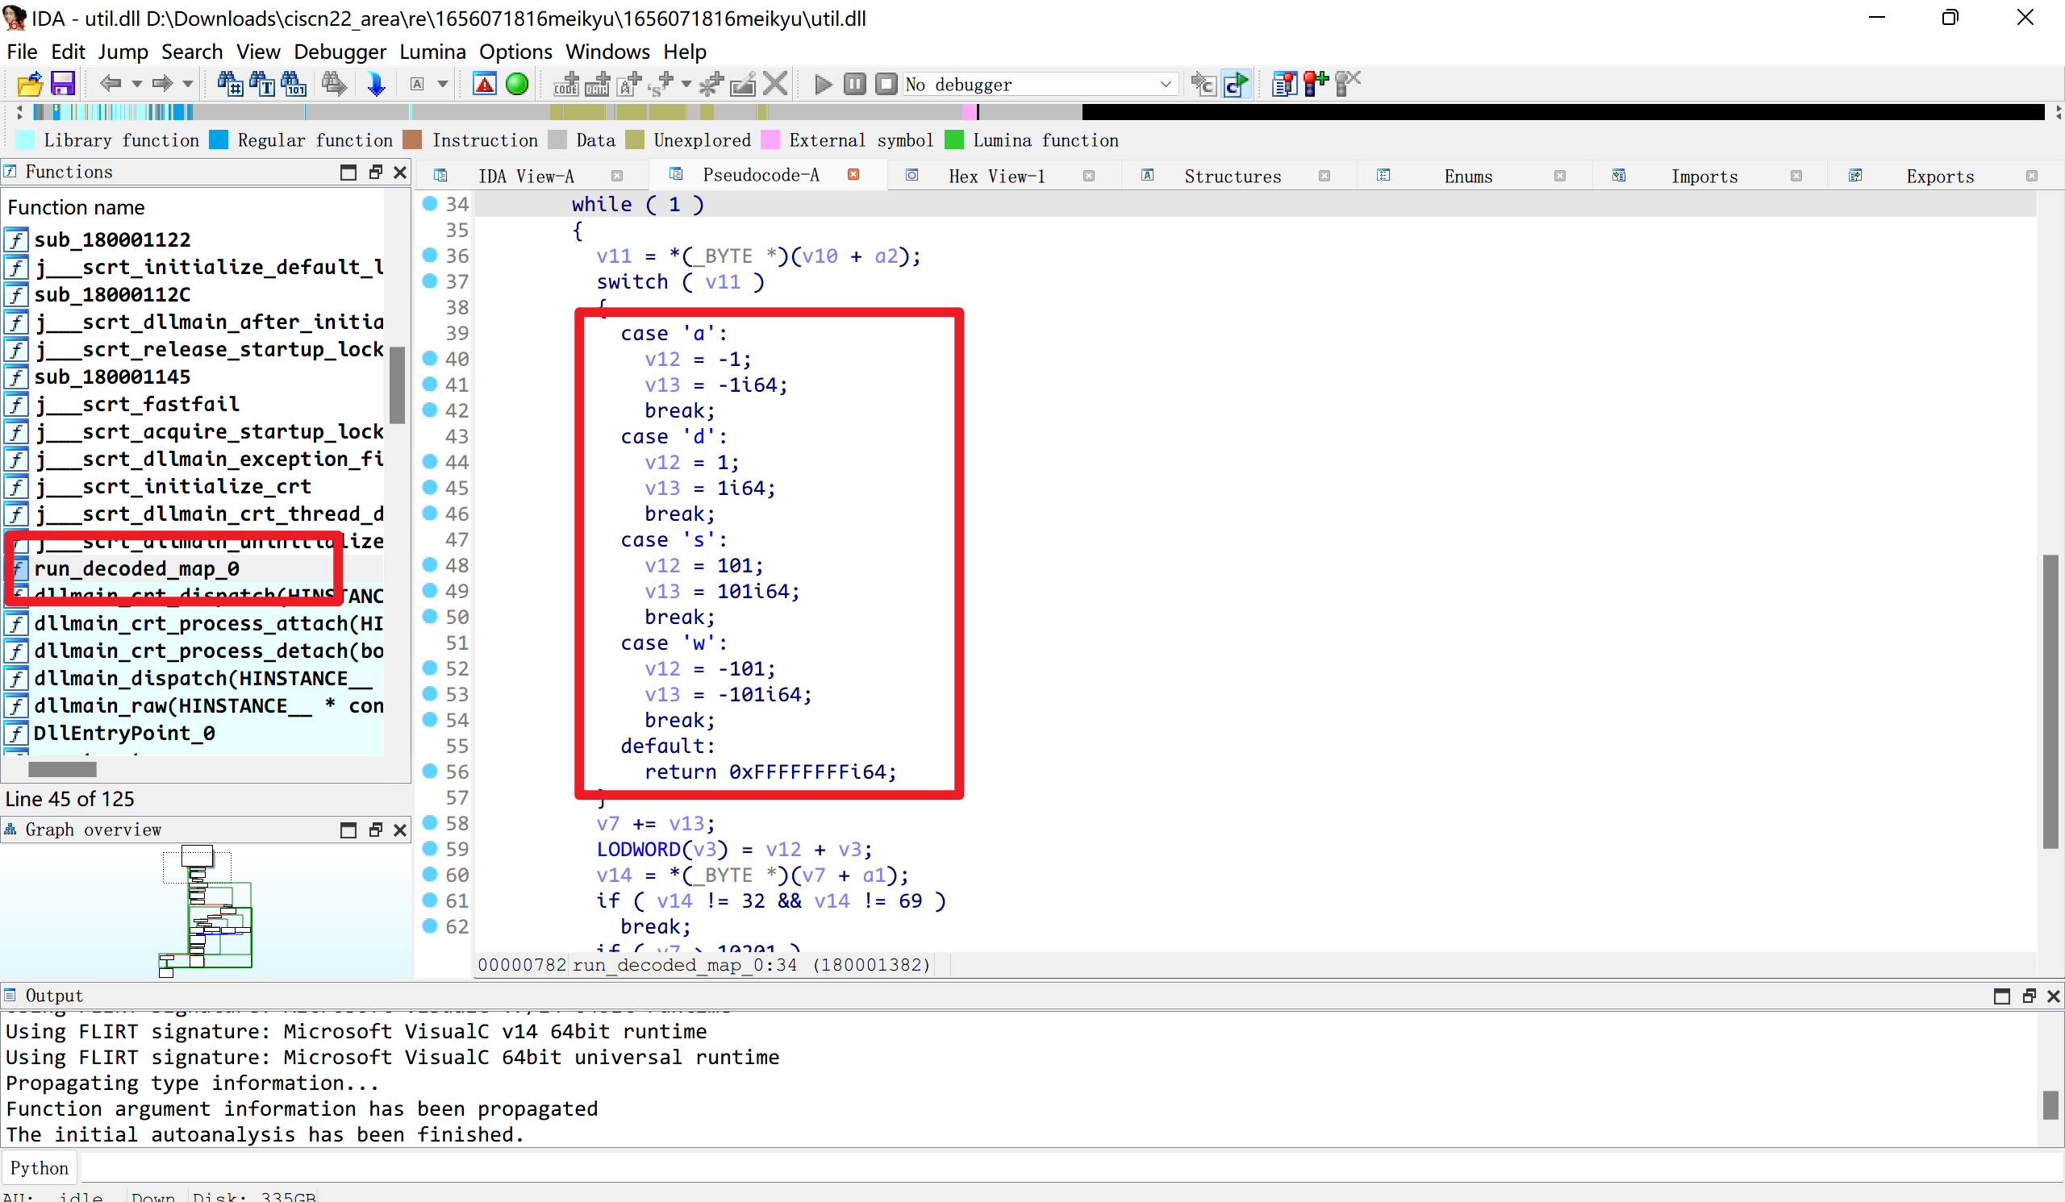Viewport: 2065px width, 1202px height.
Task: Pause the debugger process
Action: point(855,85)
